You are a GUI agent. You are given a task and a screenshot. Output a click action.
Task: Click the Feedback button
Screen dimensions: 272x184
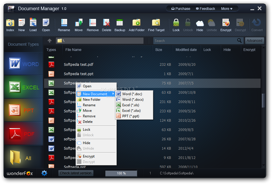click(205, 9)
